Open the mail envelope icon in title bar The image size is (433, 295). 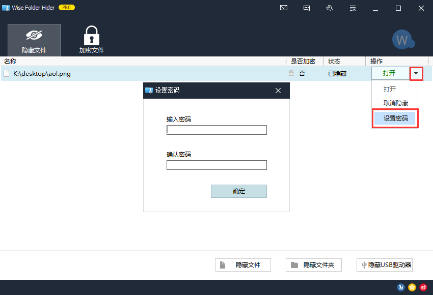coord(284,8)
